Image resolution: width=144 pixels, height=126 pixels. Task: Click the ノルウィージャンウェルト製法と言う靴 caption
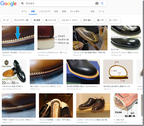[93, 120]
